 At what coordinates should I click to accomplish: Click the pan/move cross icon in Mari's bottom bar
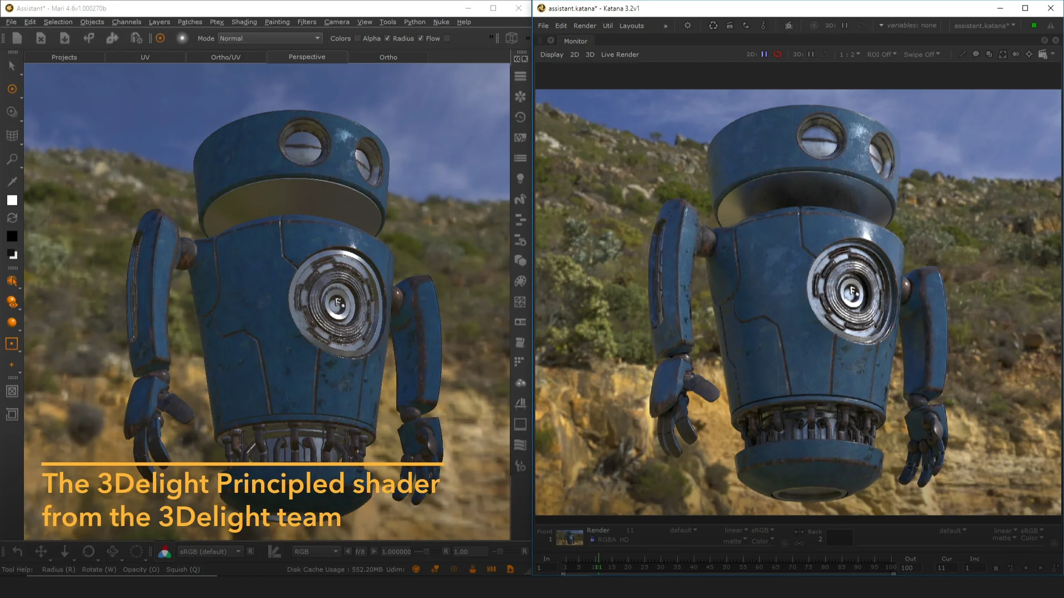[41, 551]
